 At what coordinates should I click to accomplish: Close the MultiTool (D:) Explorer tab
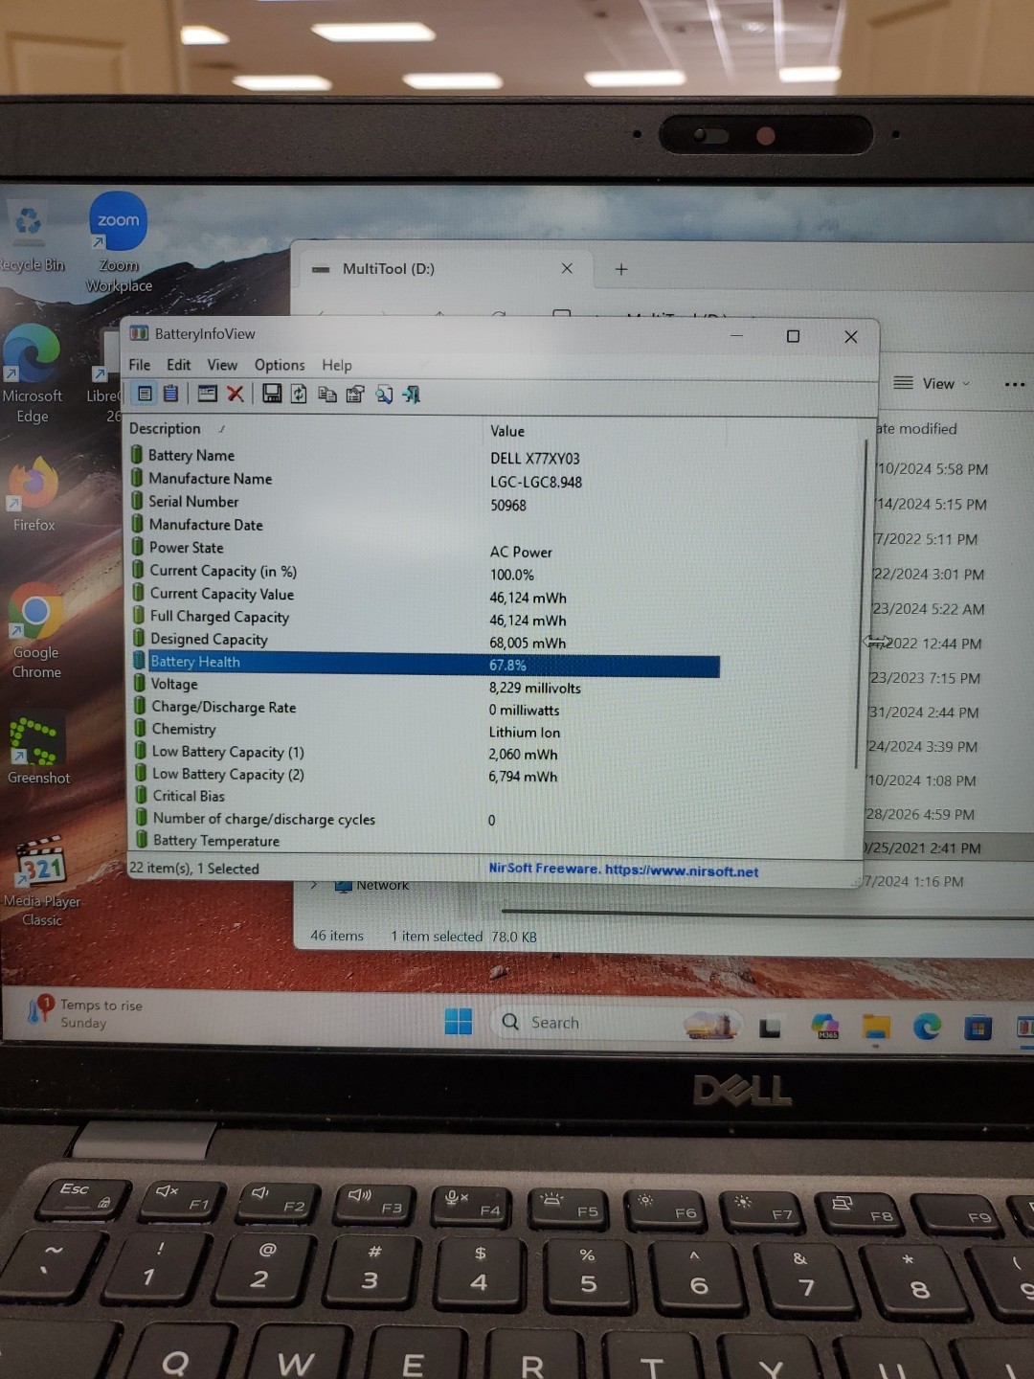coord(567,268)
